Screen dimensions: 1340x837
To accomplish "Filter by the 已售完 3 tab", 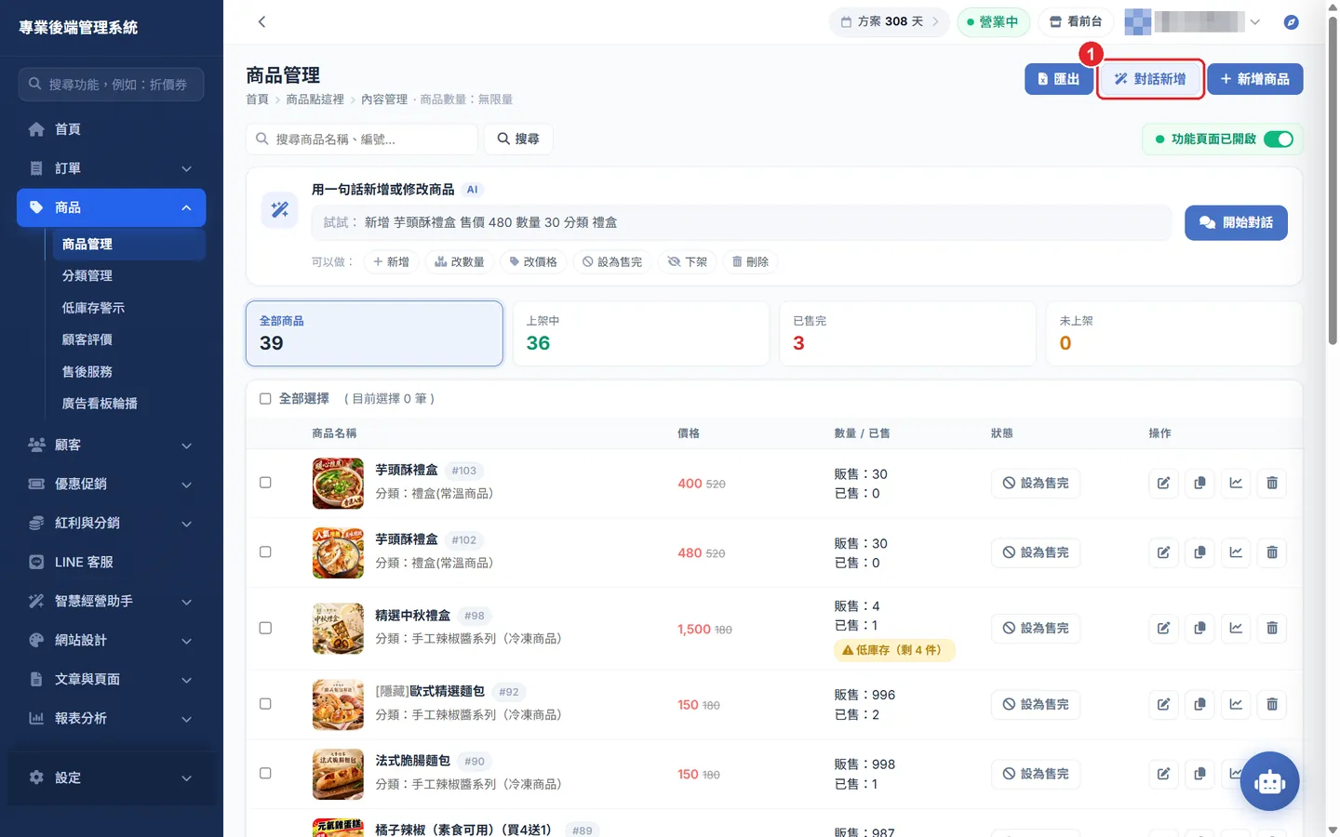I will 907,333.
